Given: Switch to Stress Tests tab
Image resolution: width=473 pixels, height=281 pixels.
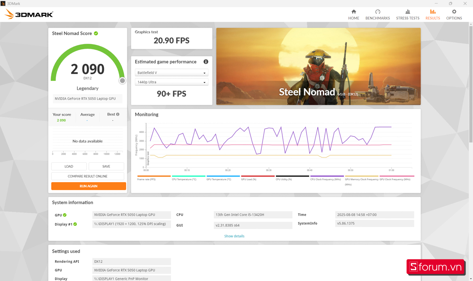Looking at the screenshot, I should click(408, 15).
